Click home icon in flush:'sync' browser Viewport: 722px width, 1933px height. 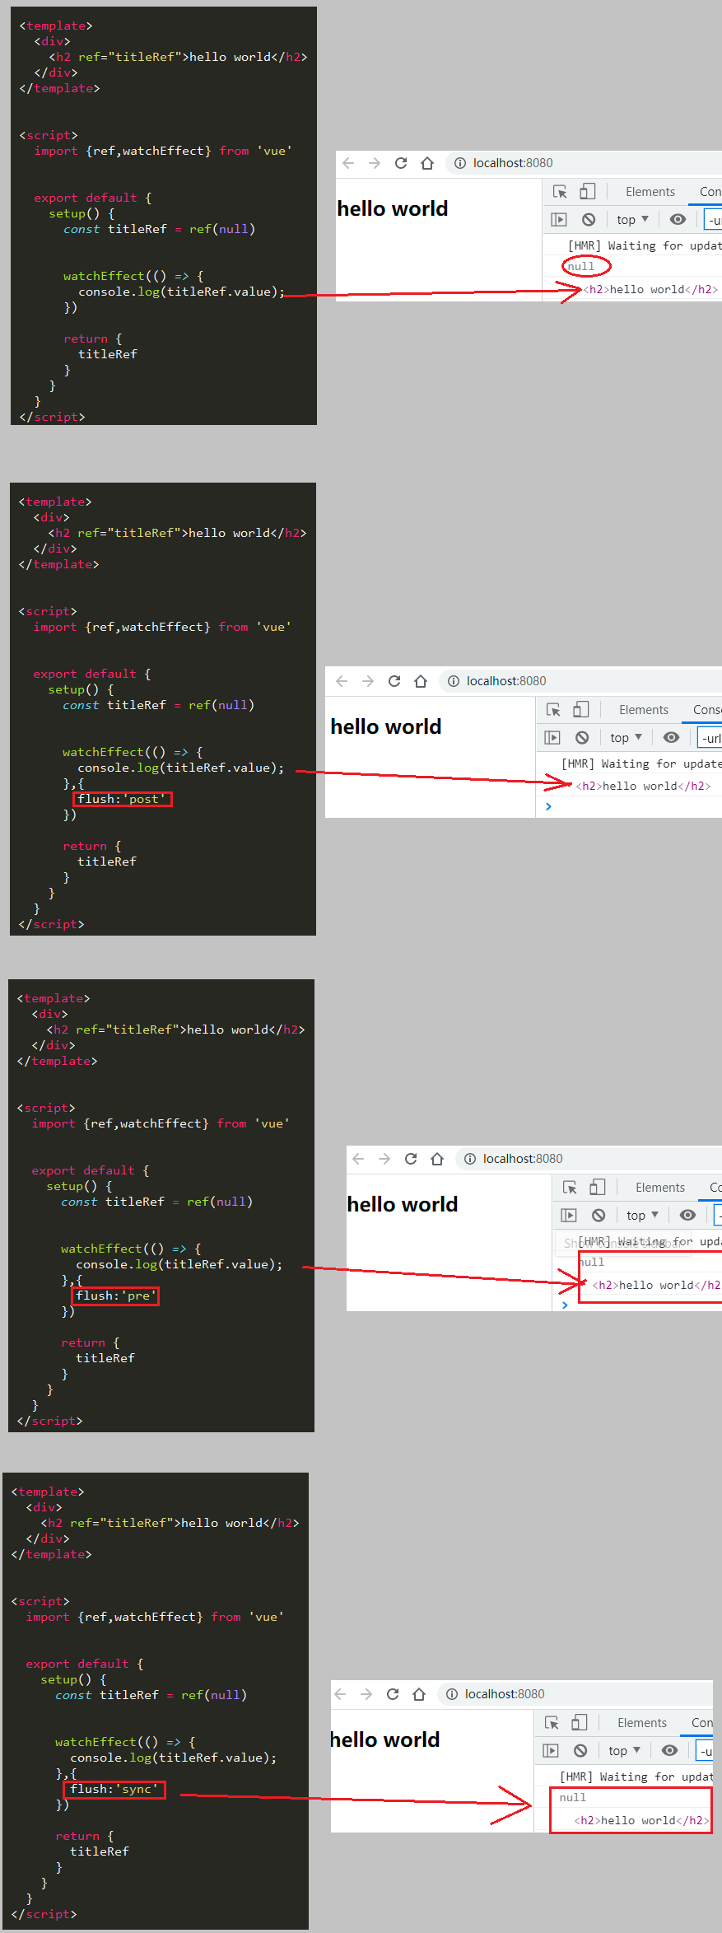click(x=419, y=1694)
